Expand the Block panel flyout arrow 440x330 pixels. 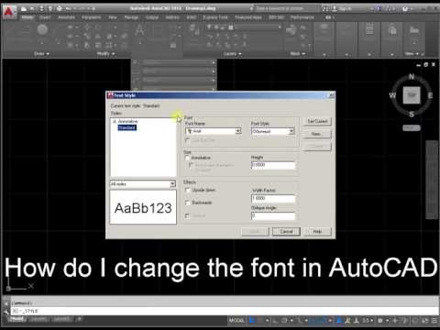[303, 54]
